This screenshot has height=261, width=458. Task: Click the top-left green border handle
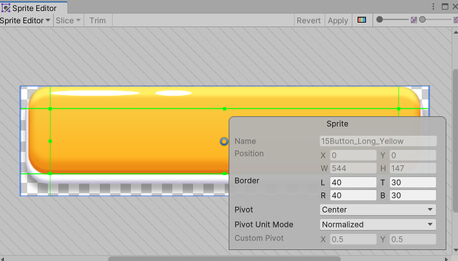51,109
